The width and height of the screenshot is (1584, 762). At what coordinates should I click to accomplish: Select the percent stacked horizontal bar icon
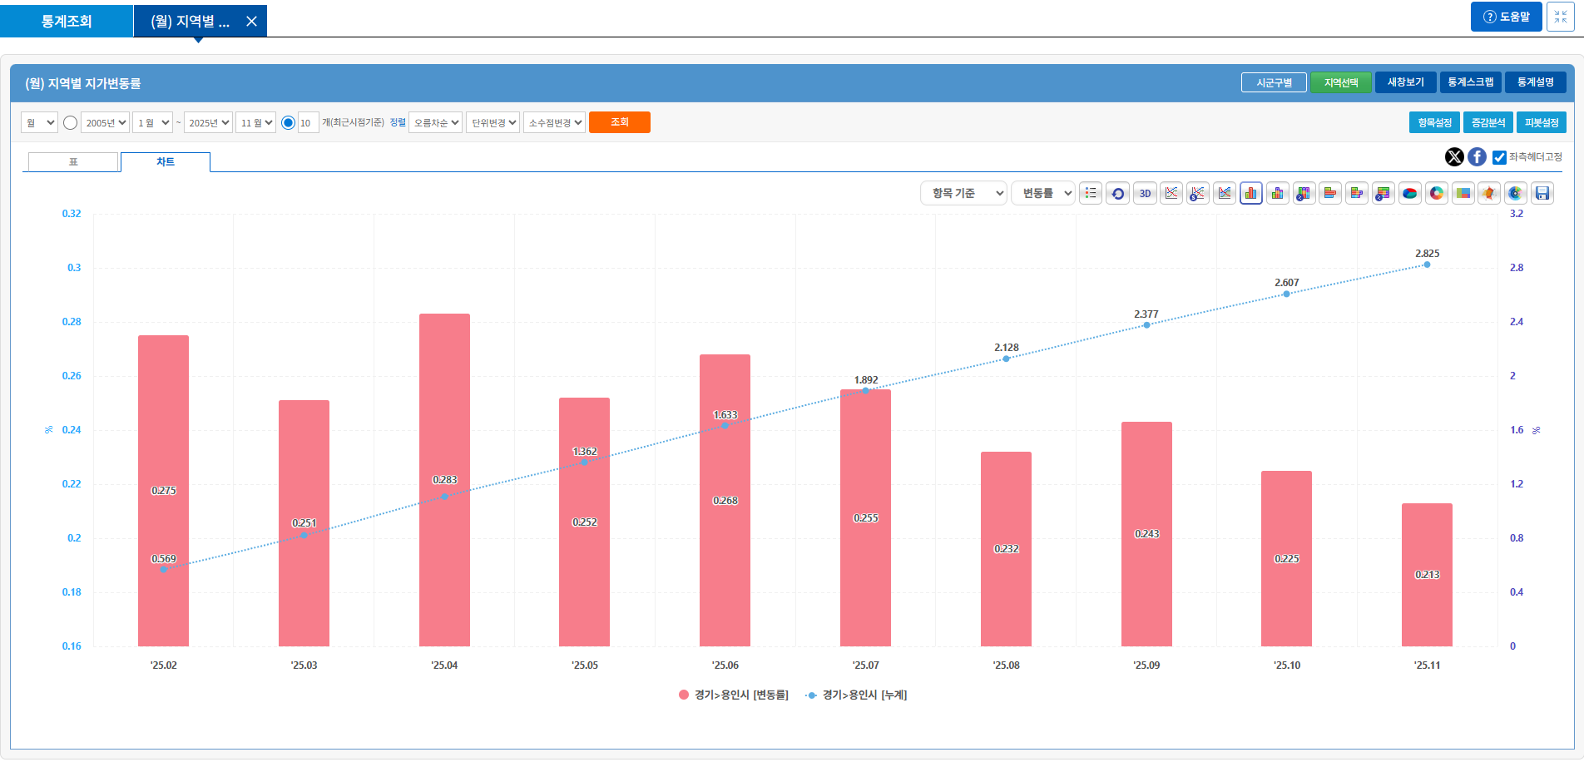click(1384, 193)
